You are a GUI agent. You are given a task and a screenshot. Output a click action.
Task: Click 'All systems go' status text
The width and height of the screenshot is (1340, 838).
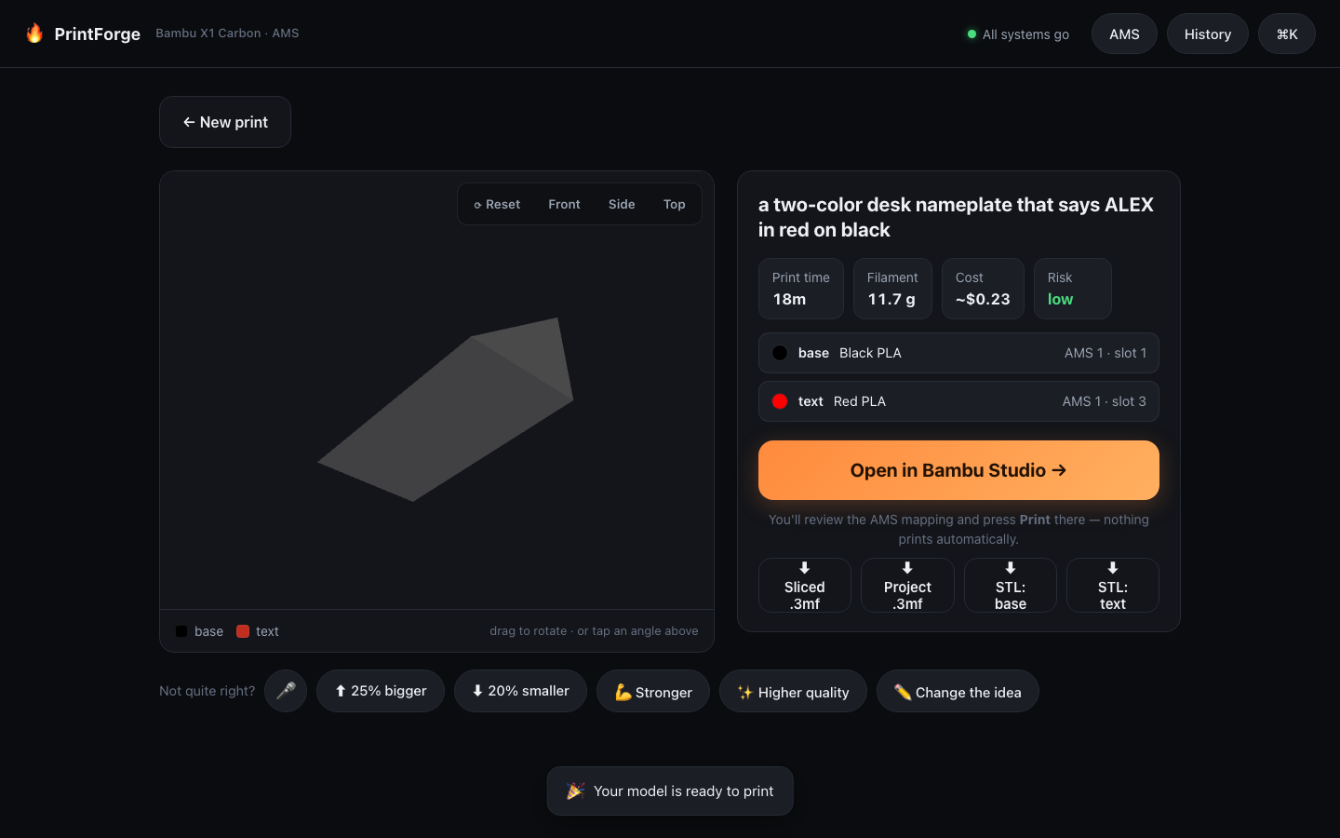click(x=1025, y=34)
